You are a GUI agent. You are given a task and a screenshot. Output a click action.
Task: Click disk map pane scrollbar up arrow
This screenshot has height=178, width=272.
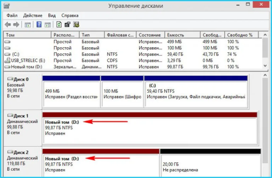click(265, 75)
